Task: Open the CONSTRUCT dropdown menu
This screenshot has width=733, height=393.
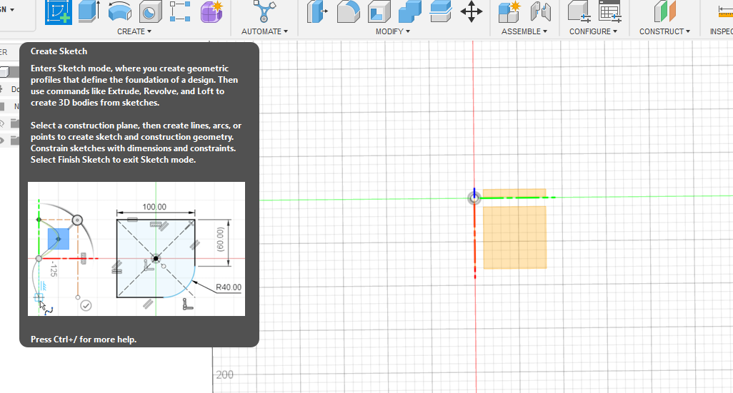Action: pyautogui.click(x=664, y=31)
